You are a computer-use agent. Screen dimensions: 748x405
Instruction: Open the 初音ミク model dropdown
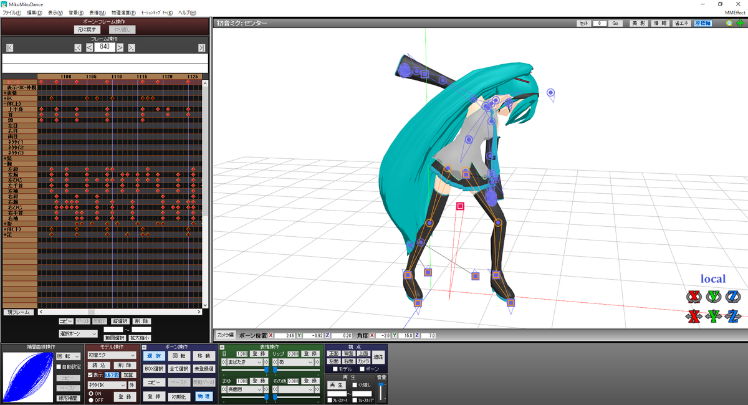112,355
